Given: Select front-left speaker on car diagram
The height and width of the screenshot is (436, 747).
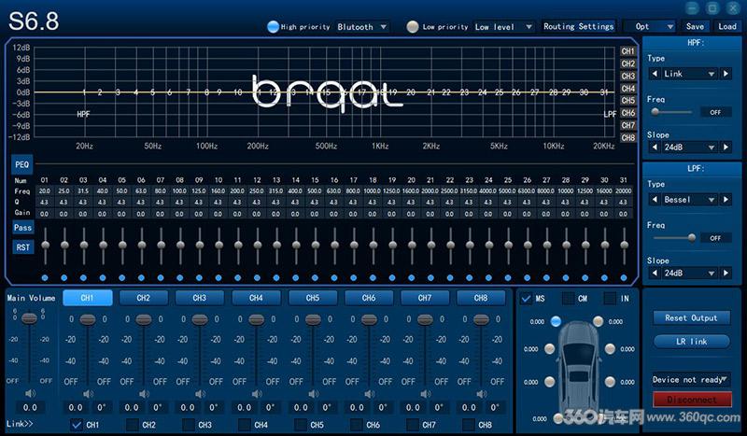Looking at the screenshot, I should click(x=556, y=321).
